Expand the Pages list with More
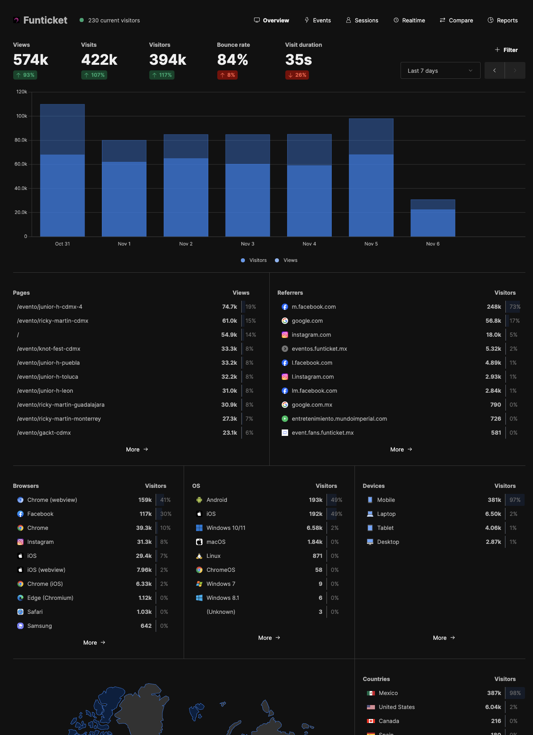The height and width of the screenshot is (735, 533). coord(137,449)
